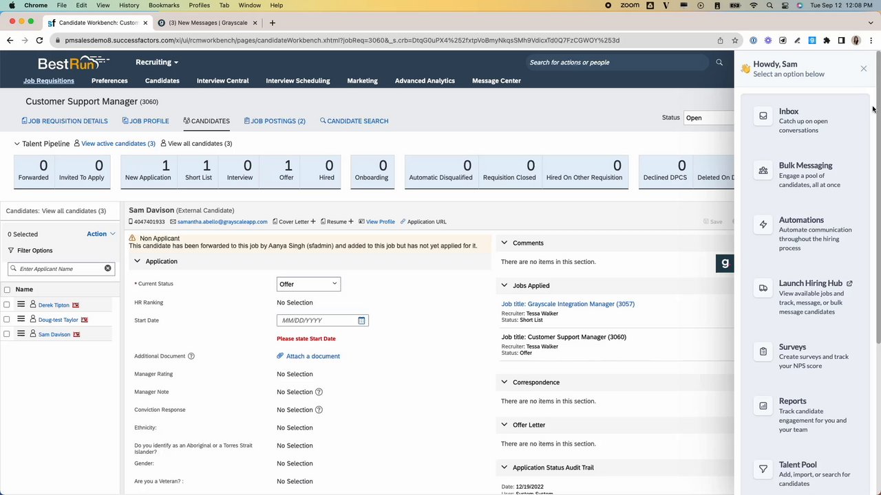881x495 pixels.
Task: Collapse the Jobs Applied section
Action: [504, 285]
